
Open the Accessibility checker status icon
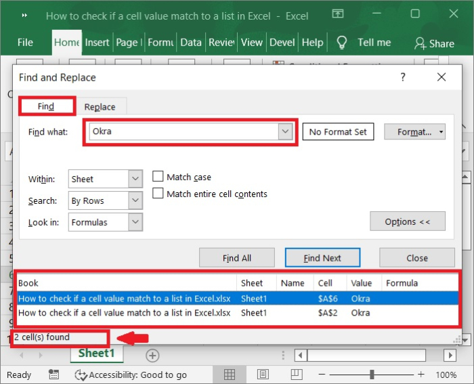click(81, 375)
